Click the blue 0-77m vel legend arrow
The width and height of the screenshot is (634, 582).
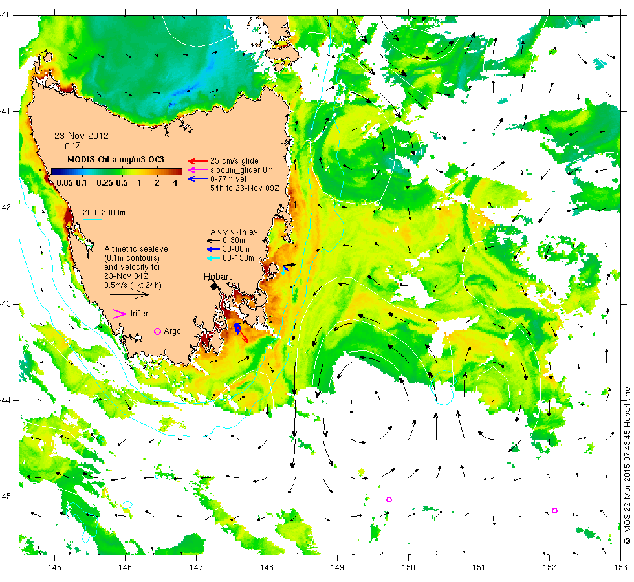click(198, 178)
